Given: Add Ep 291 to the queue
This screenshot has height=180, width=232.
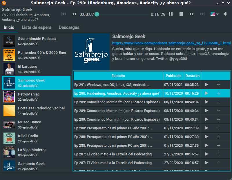Looking at the screenshot, I should pyautogui.click(x=219, y=85).
